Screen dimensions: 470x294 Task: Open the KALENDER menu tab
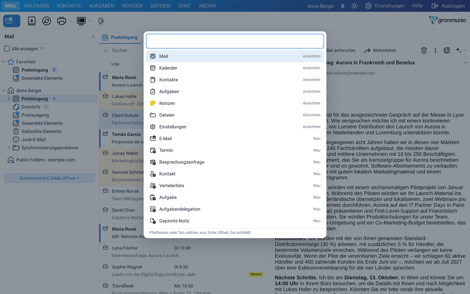(x=37, y=6)
